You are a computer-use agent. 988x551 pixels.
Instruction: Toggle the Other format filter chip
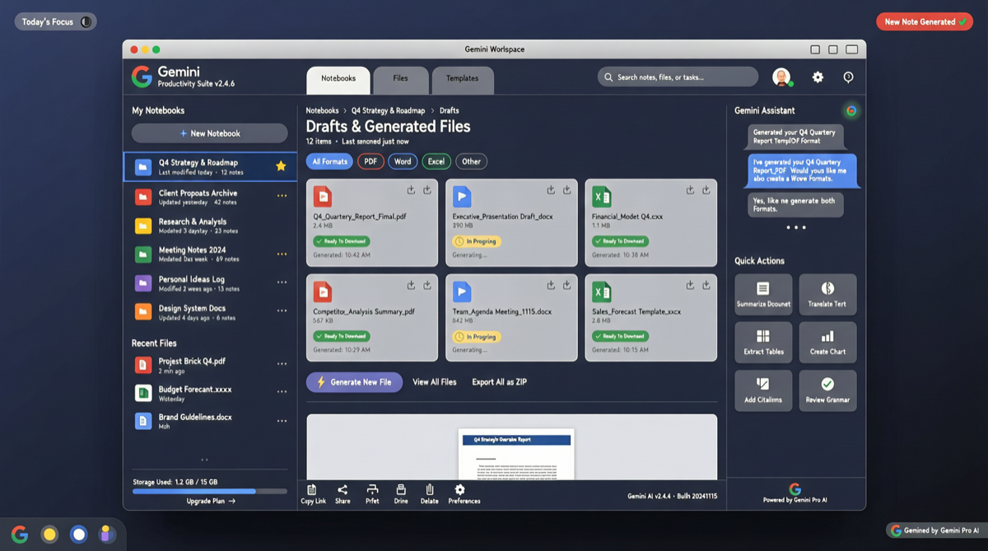[471, 161]
